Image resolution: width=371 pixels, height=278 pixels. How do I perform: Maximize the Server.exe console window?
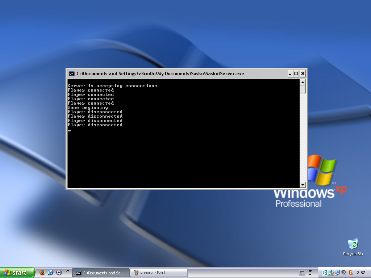pos(296,74)
